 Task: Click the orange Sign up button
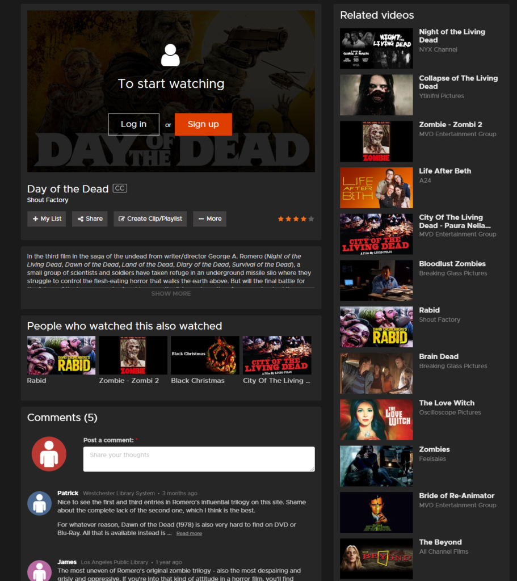click(x=203, y=124)
